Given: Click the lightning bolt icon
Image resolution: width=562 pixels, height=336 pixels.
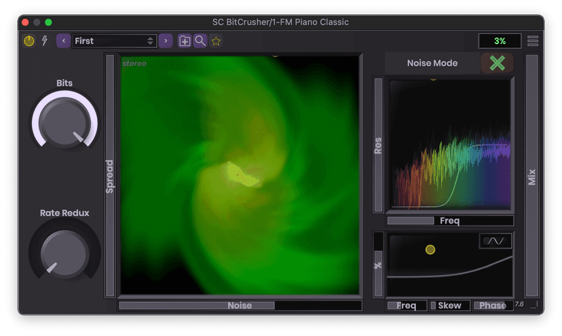Looking at the screenshot, I should tap(45, 41).
